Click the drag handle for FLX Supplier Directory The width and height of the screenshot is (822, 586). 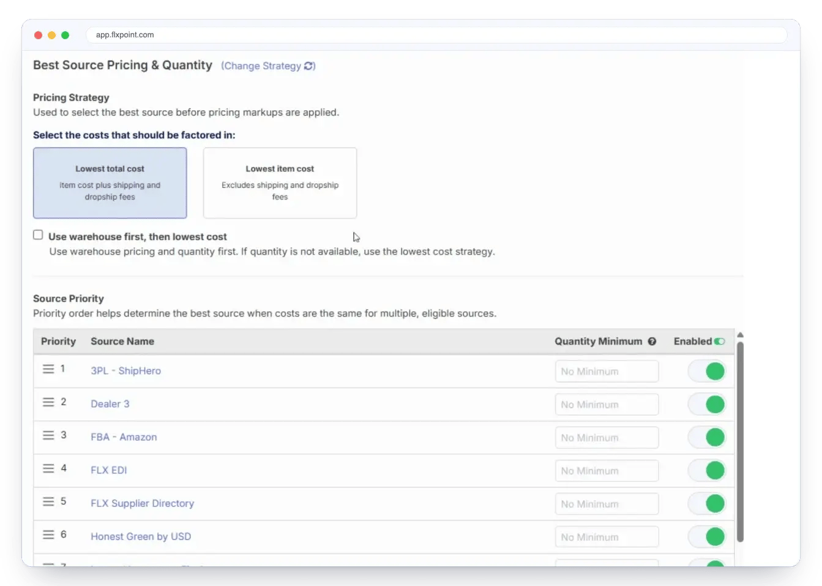pos(48,501)
